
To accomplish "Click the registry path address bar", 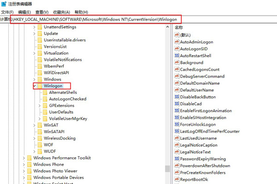I will pos(138,19).
